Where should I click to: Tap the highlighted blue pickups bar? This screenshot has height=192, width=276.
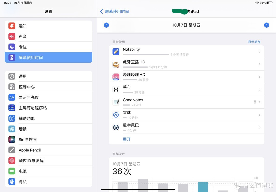203,187
